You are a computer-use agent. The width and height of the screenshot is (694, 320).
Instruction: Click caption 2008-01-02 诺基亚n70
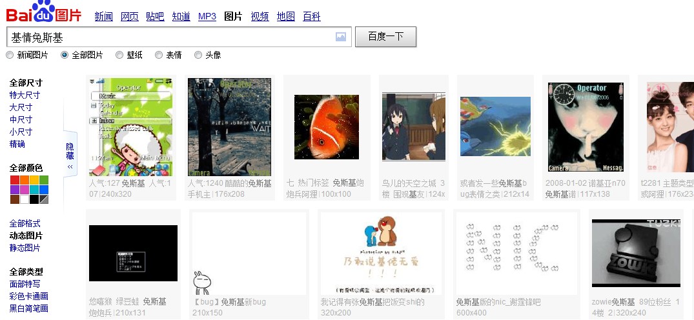[x=585, y=183]
